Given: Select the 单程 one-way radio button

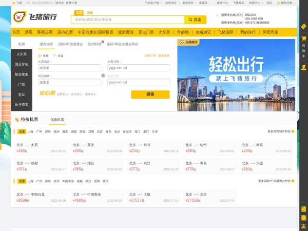Looking at the screenshot, I should coord(41,55).
